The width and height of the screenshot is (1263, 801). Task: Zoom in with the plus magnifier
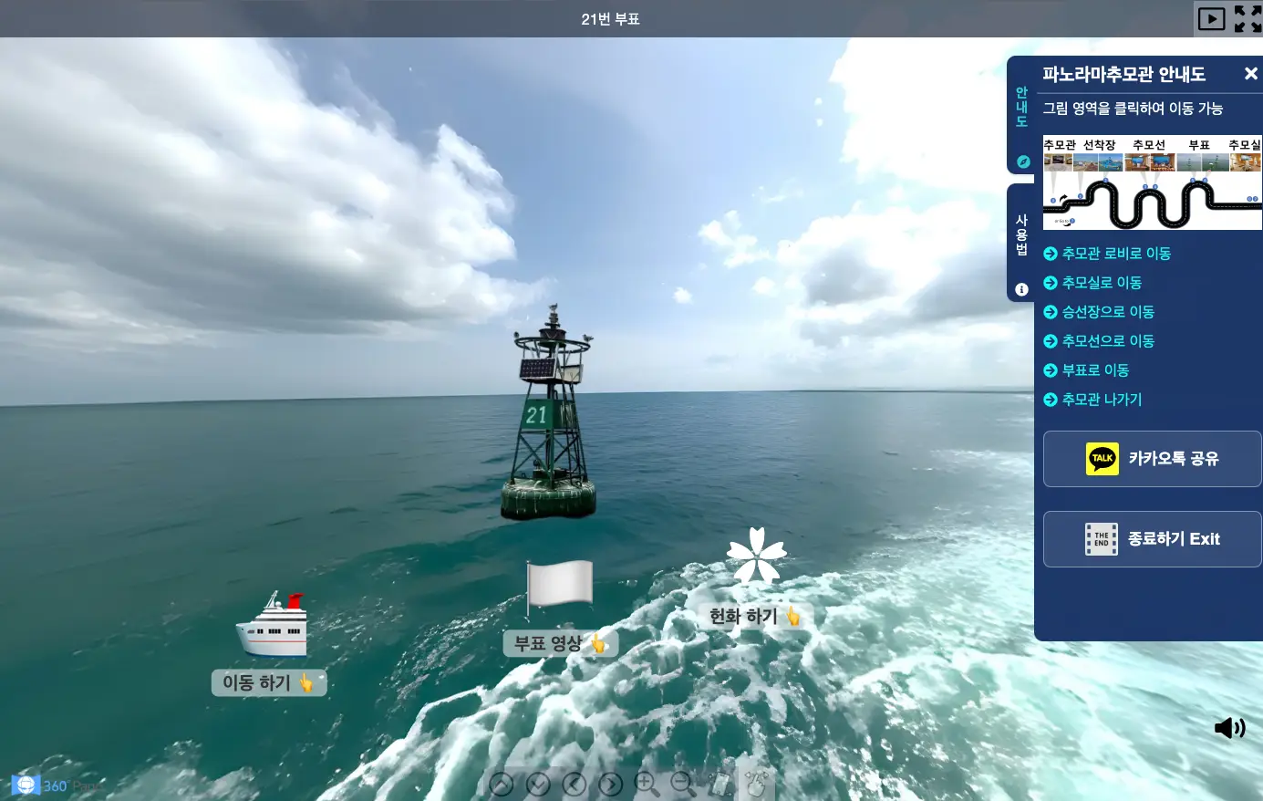point(647,784)
